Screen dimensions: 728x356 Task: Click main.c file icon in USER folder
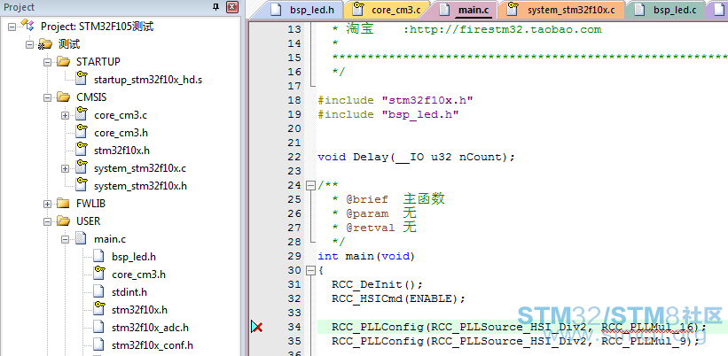pos(82,239)
